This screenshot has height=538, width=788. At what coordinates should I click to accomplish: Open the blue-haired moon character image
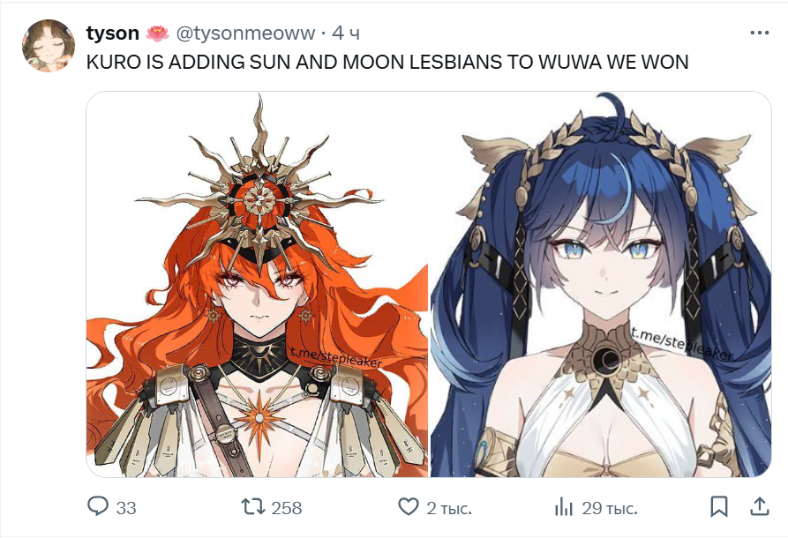(601, 284)
